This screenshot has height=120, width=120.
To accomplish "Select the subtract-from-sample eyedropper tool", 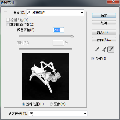I will 111,50.
